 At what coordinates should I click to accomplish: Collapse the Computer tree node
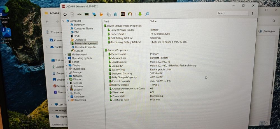[63, 21]
